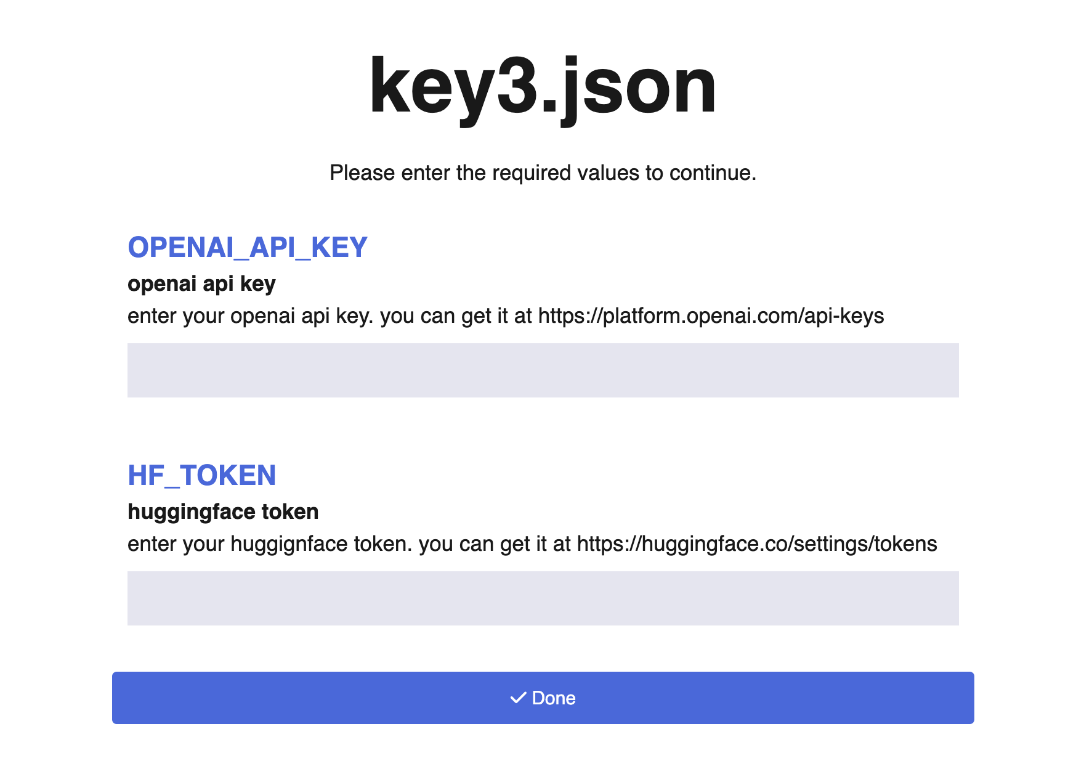This screenshot has width=1084, height=774.
Task: Click the word "Done" inside the blue button
Action: coord(554,698)
